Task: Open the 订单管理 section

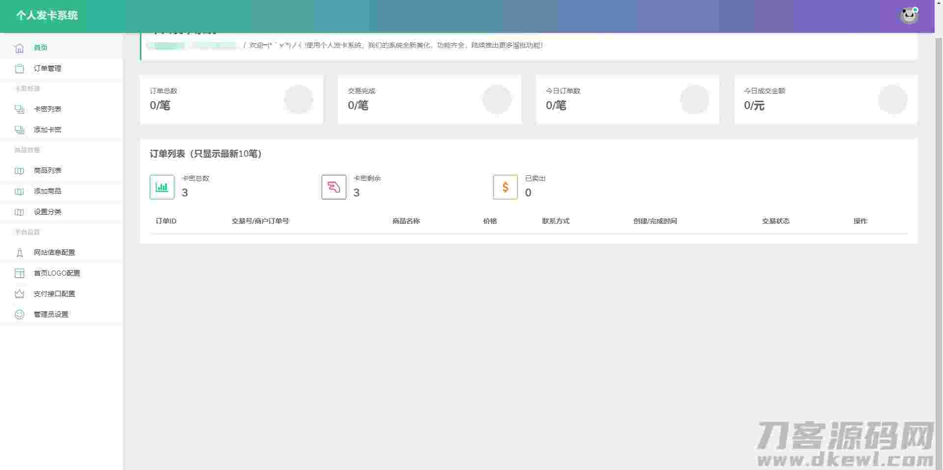Action: click(x=47, y=68)
